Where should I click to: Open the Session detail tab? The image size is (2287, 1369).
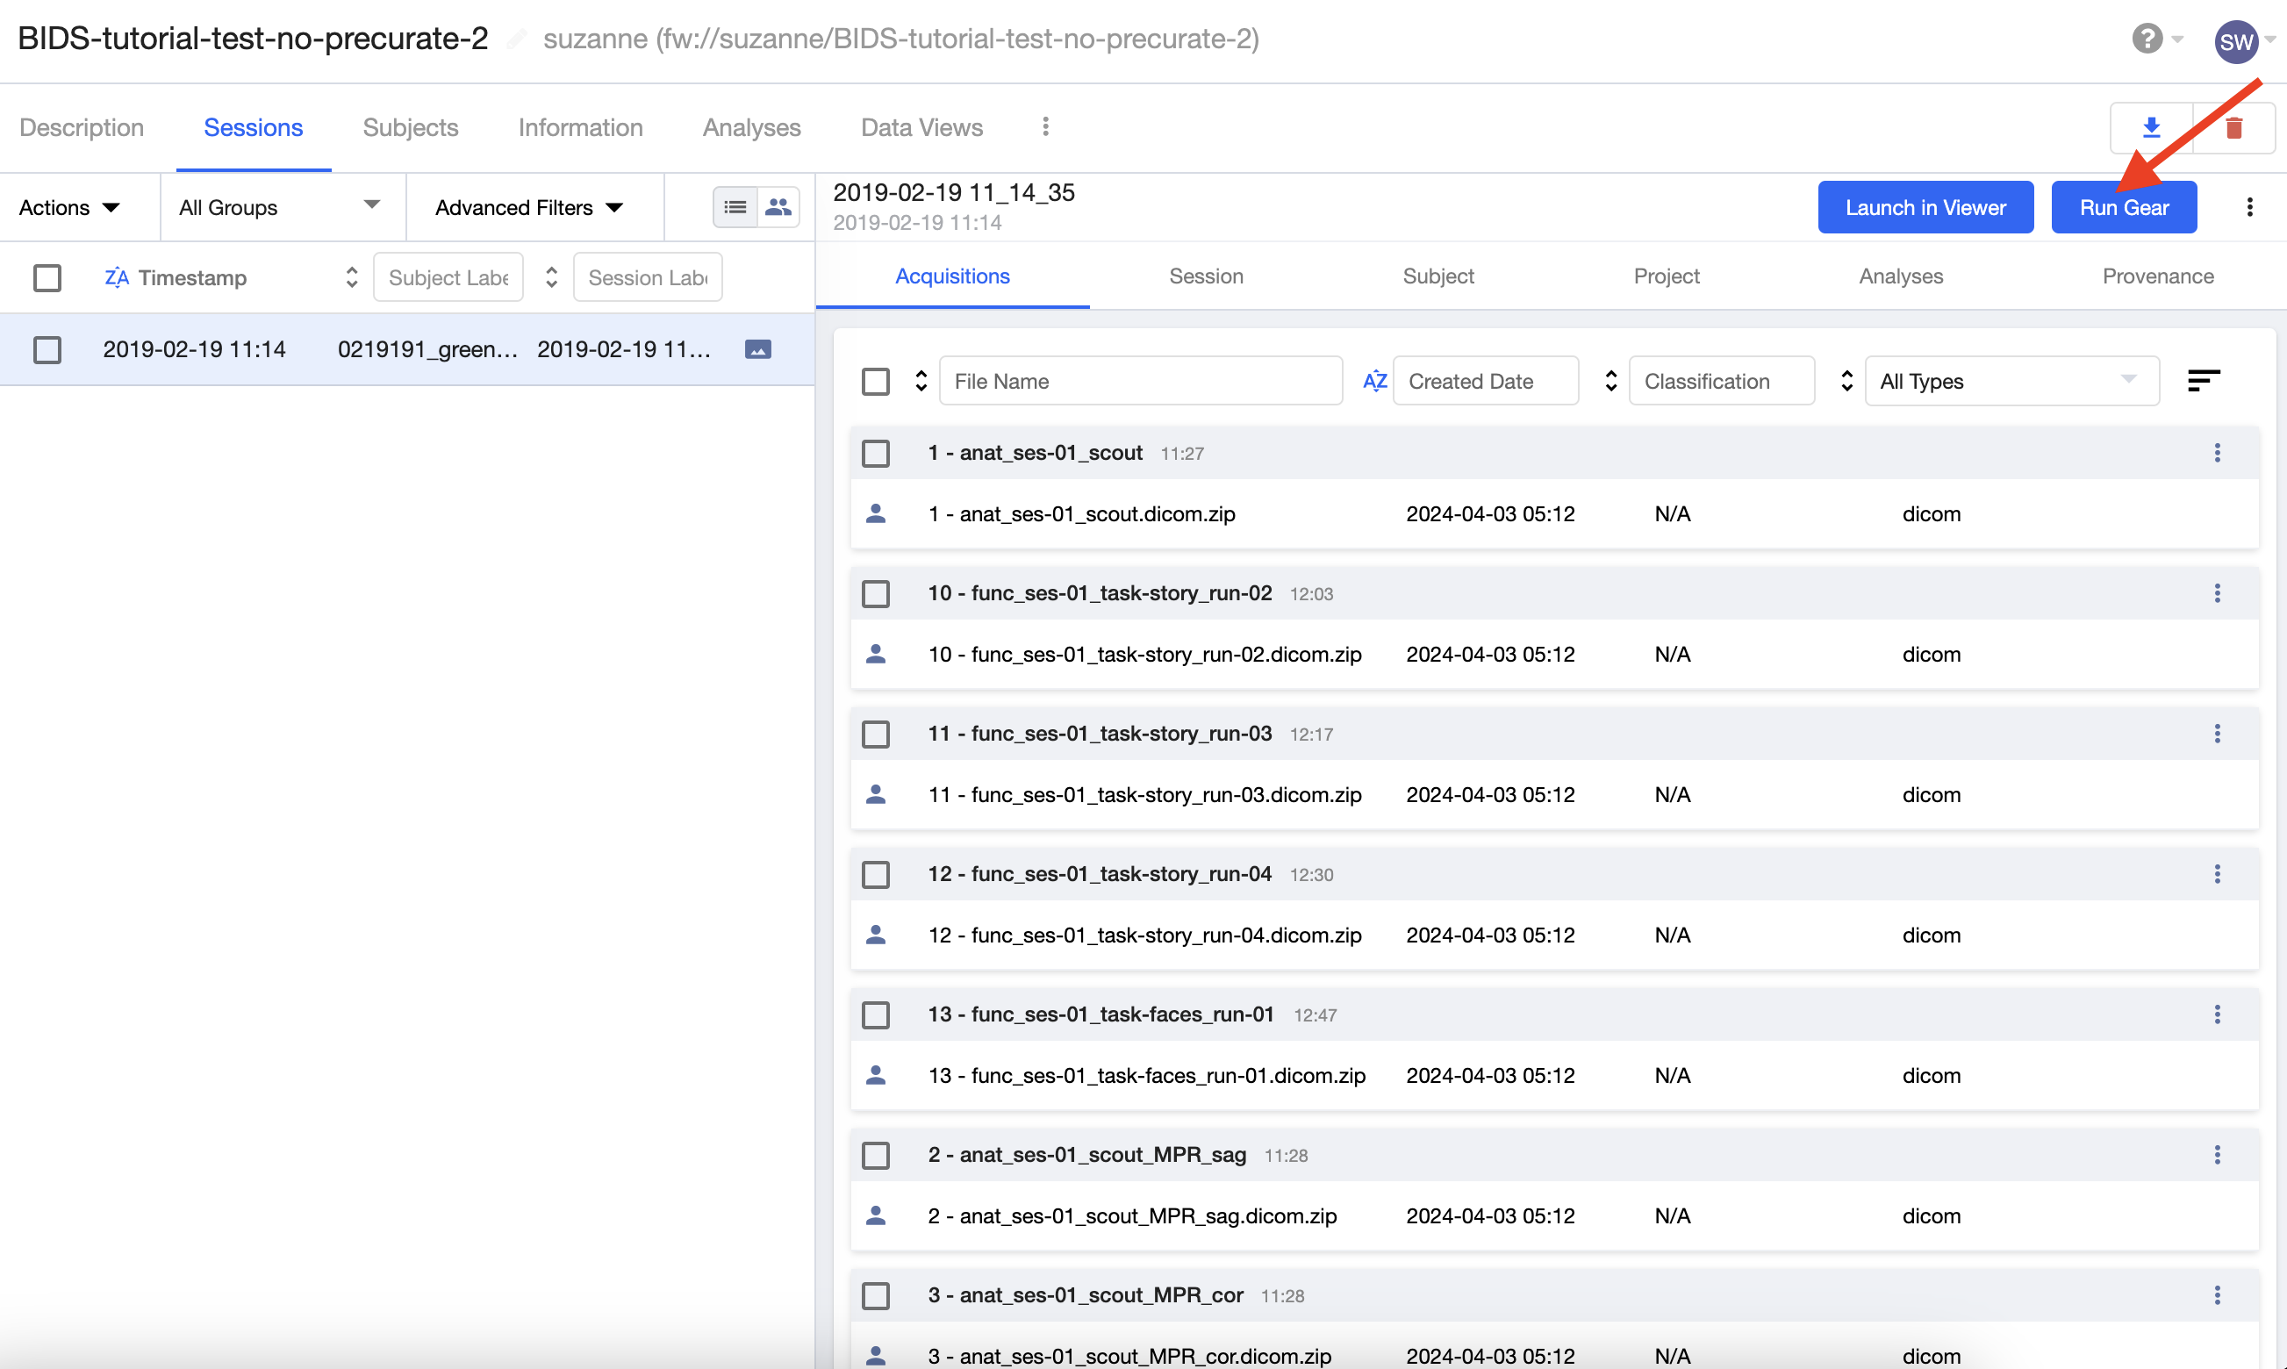click(1206, 276)
